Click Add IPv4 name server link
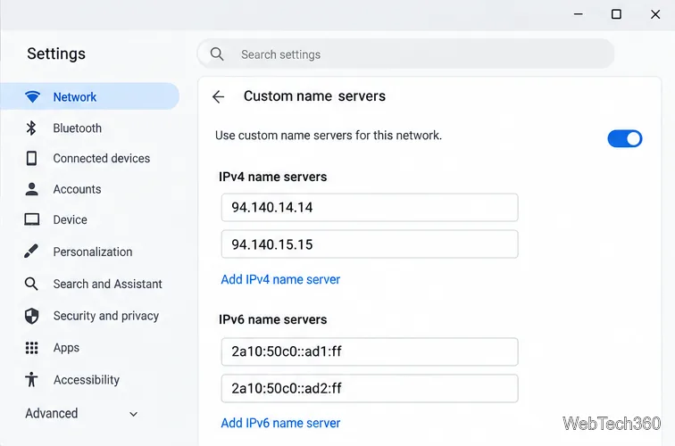The width and height of the screenshot is (675, 446). tap(280, 279)
